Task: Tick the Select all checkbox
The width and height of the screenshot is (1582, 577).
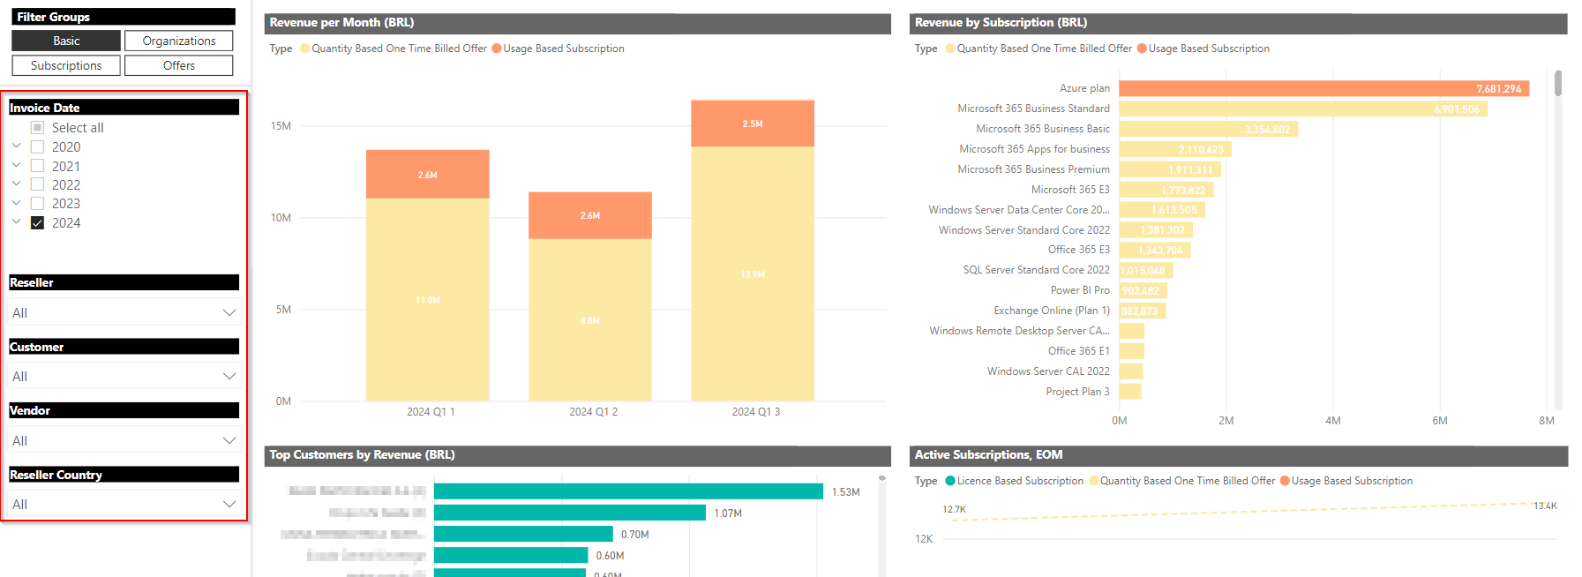Action: (x=37, y=128)
